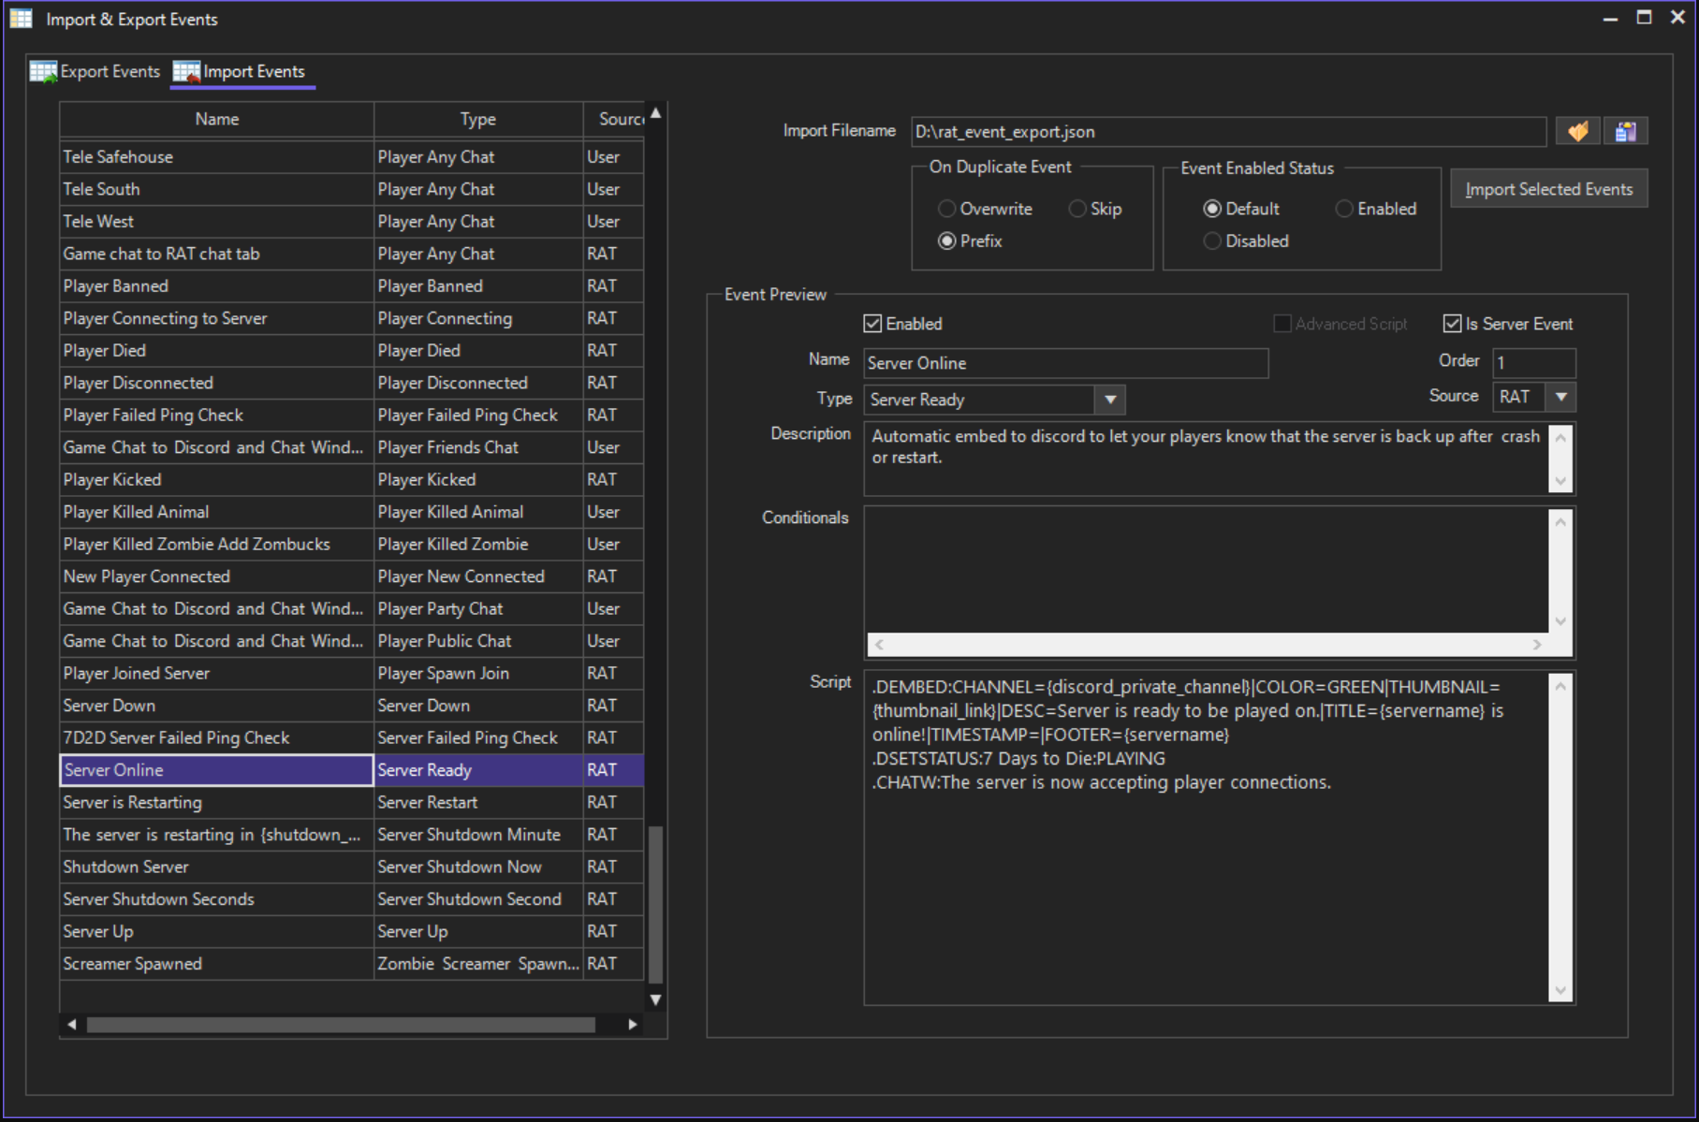Click the event list vertical scrollbar thumb
Image resolution: width=1699 pixels, height=1122 pixels.
655,903
